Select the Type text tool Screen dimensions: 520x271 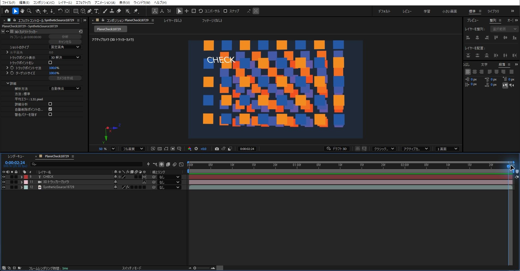(x=96, y=11)
